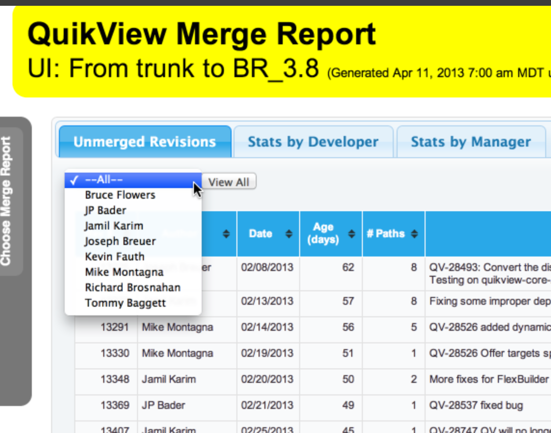Image resolution: width=551 pixels, height=433 pixels.
Task: Click the Age (days) column header label
Action: click(x=323, y=233)
